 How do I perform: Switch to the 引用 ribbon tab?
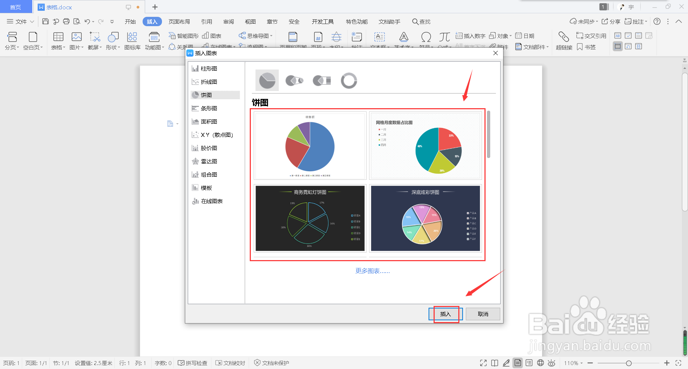(206, 21)
